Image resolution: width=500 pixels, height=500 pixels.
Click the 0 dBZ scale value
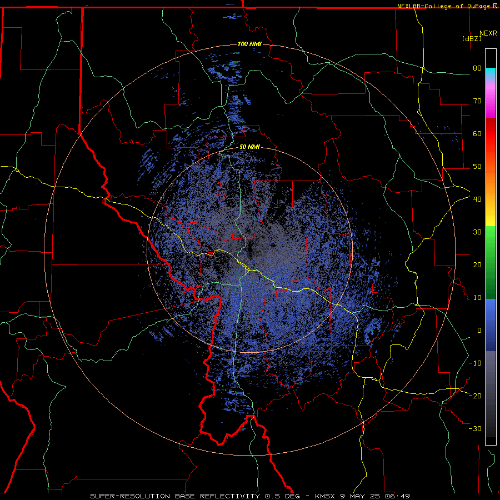(x=479, y=331)
